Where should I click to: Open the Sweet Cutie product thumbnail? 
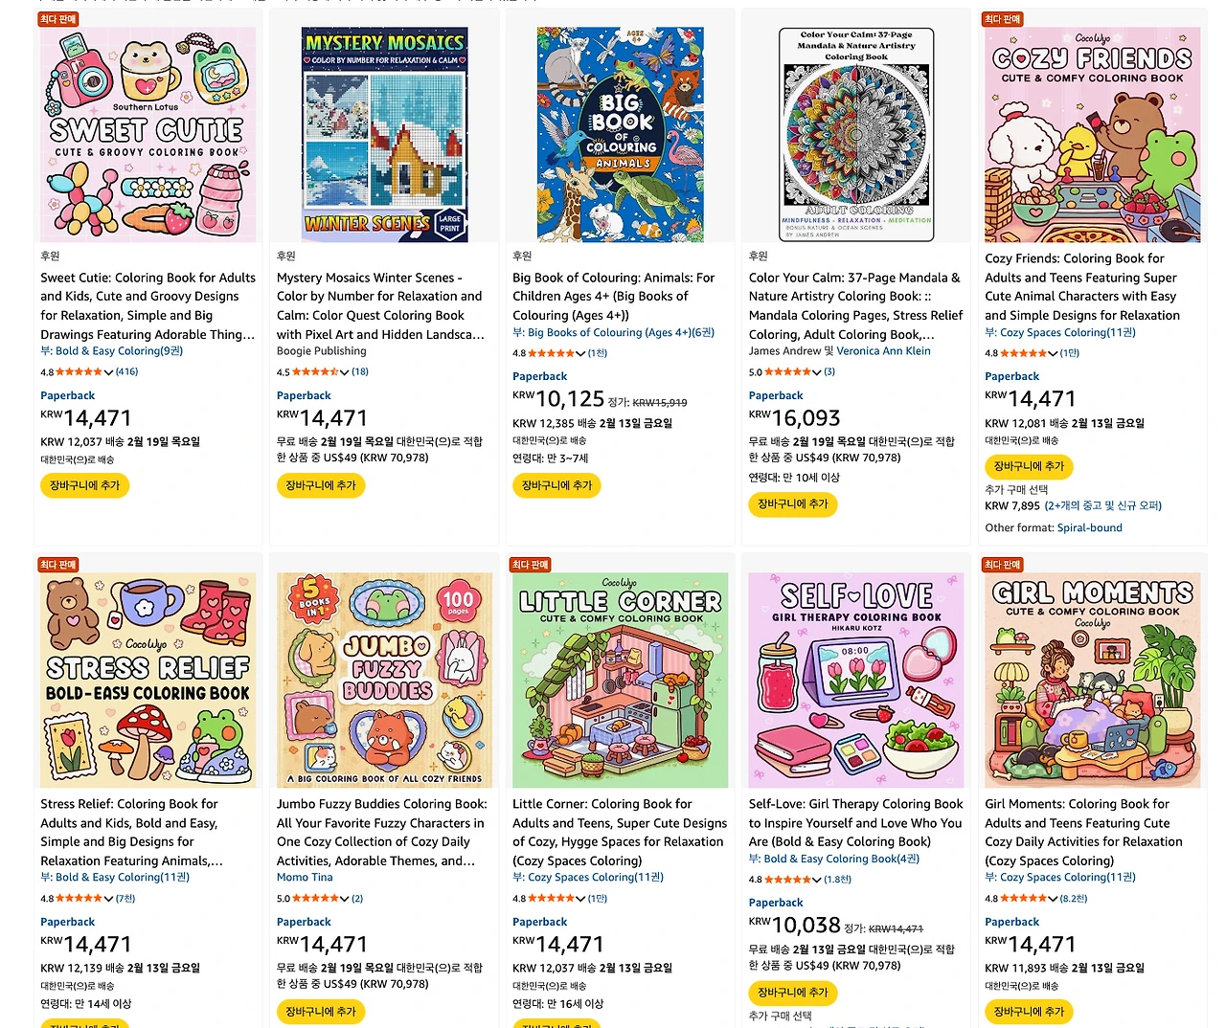click(148, 134)
